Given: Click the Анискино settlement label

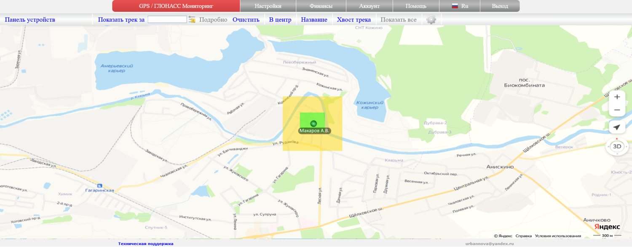Looking at the screenshot, I should [x=500, y=166].
